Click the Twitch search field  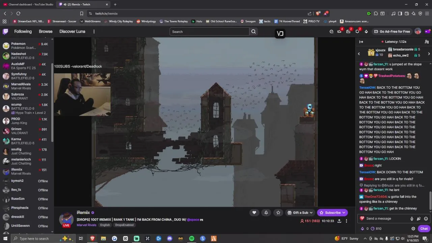click(x=209, y=31)
